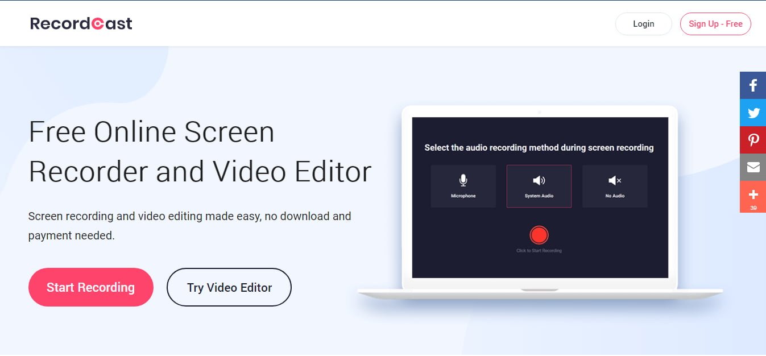Click the RecordCast logo
The width and height of the screenshot is (766, 356).
[x=81, y=23]
